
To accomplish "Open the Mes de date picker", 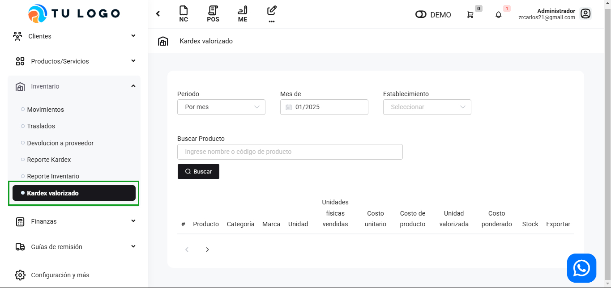I will (x=324, y=107).
